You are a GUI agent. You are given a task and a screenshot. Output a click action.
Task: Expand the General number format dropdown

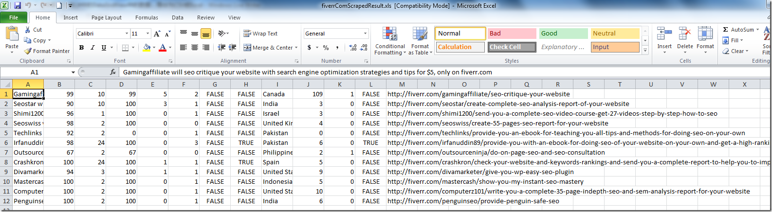point(365,34)
